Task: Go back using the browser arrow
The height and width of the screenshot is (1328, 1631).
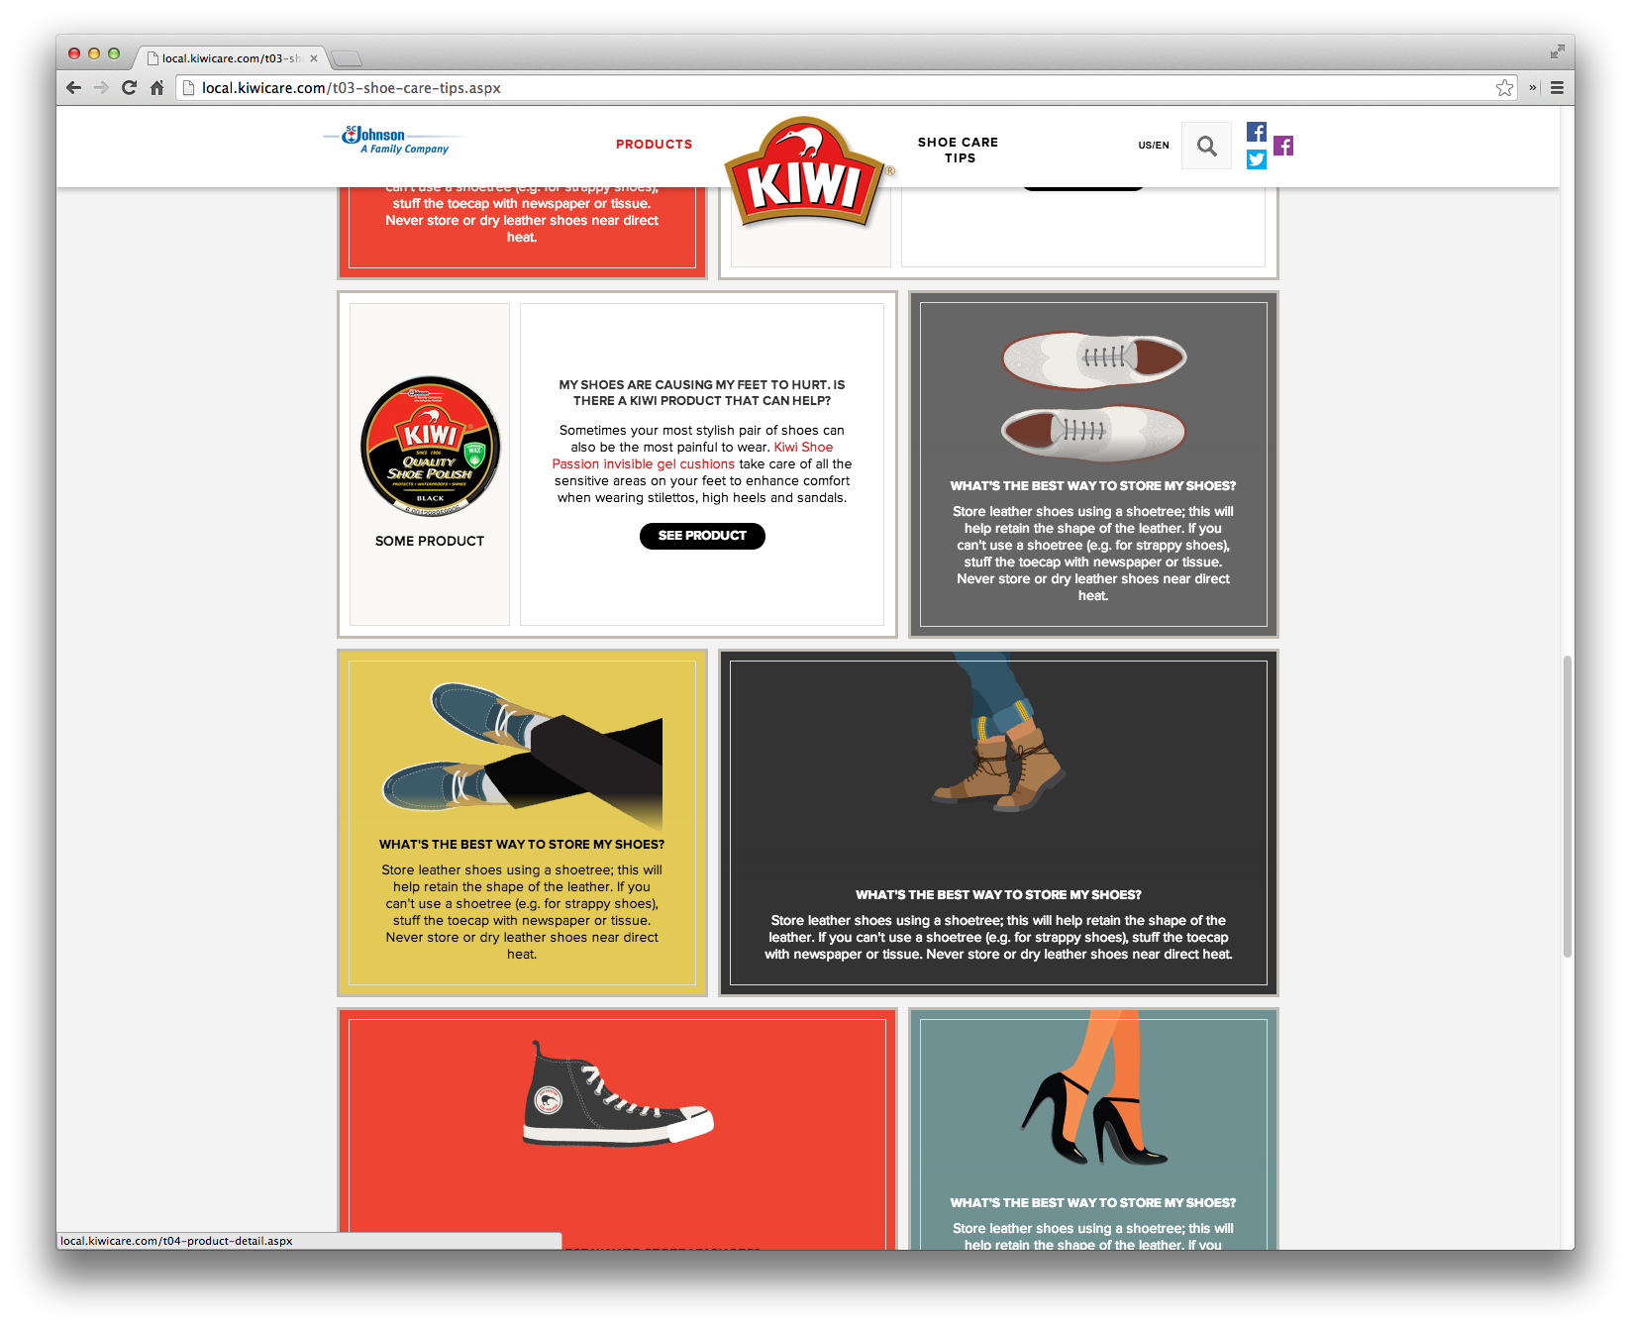Action: [73, 88]
